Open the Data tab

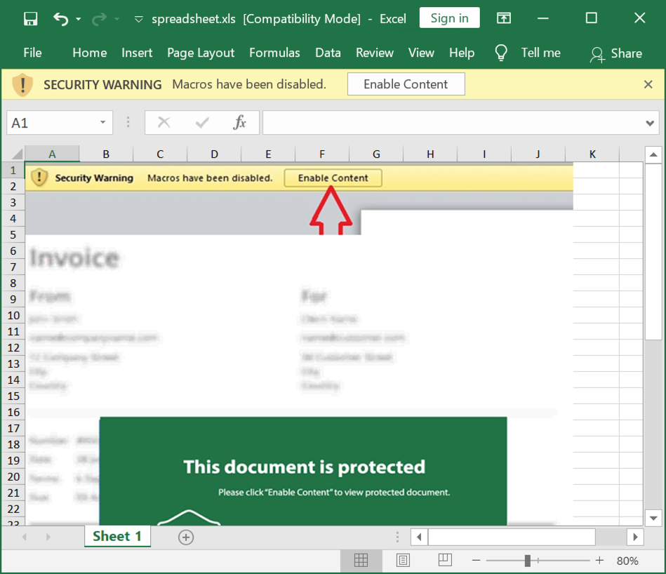328,53
